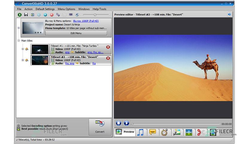Viewport: 250px width, 144px height.
Task: Expand the Titleset #1 tree node
Action: (23, 49)
